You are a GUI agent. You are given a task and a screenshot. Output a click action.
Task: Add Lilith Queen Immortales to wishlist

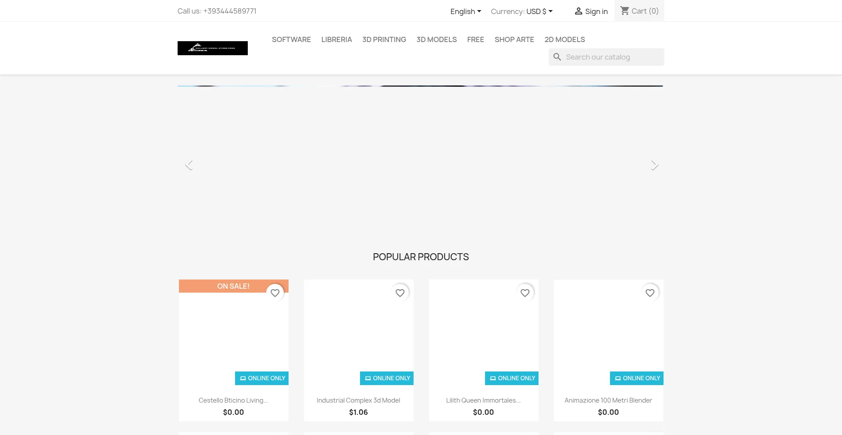pos(525,293)
